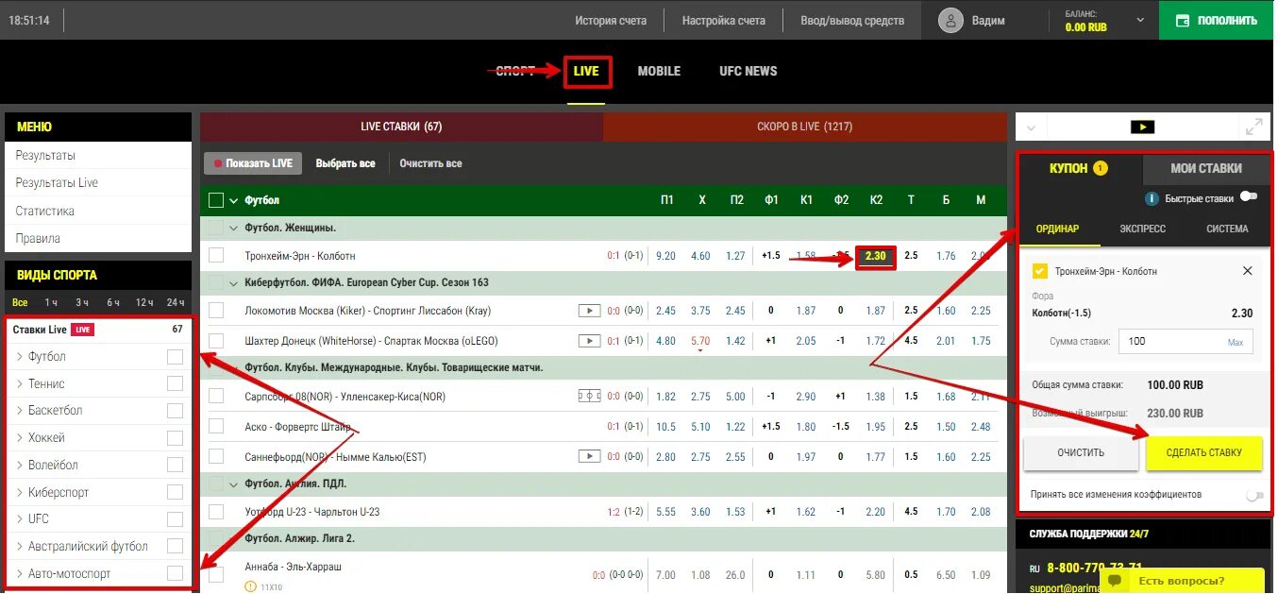This screenshot has width=1278, height=594.
Task: Click the red LIVE badge beside Ставки Live
Action: [83, 330]
